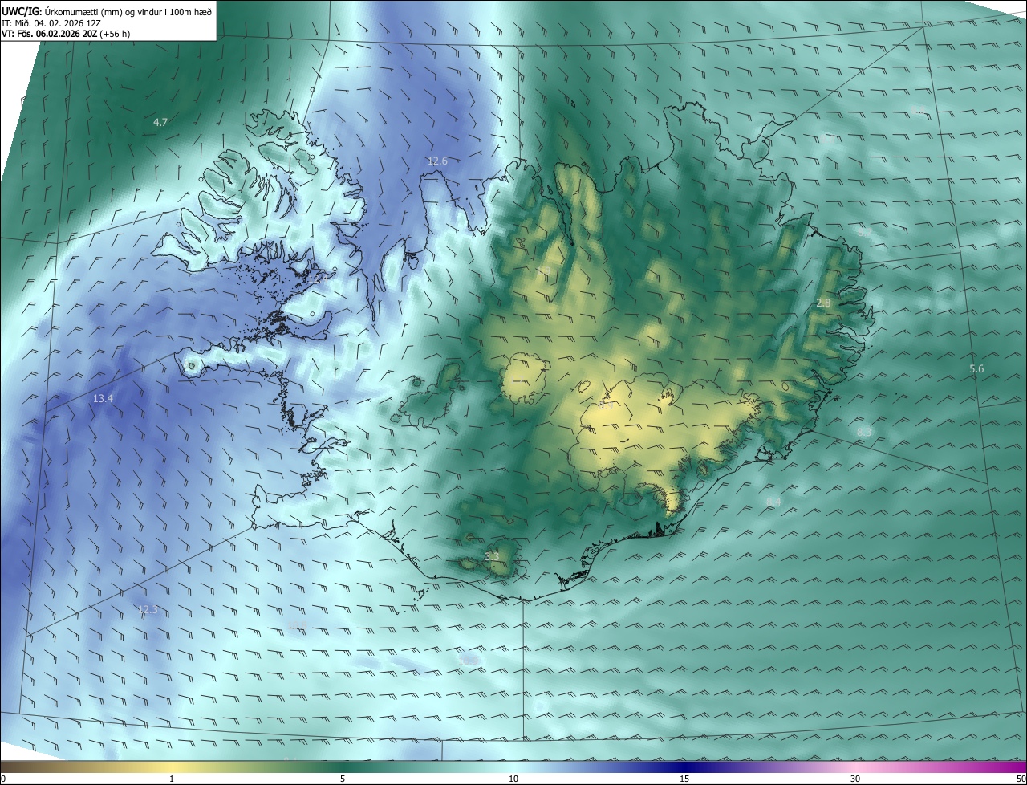
Task: Click the colorbar tick label 1
Action: (172, 779)
